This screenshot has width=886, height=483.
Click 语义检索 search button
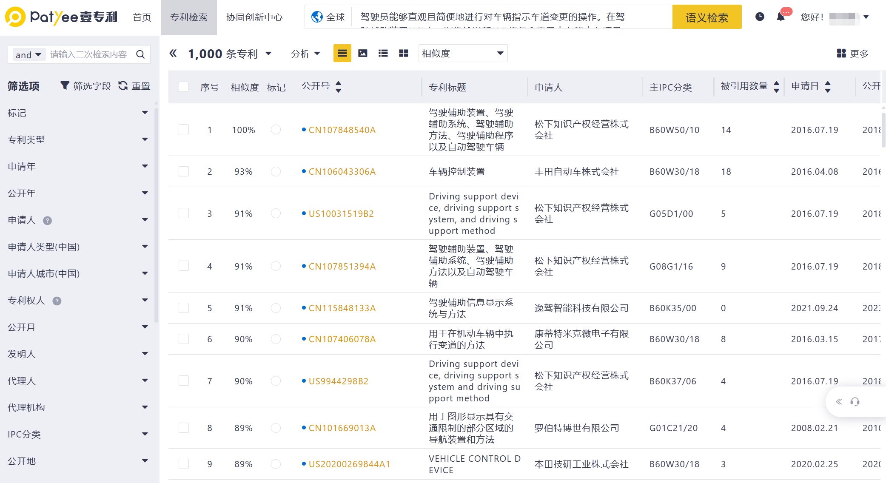click(x=707, y=17)
